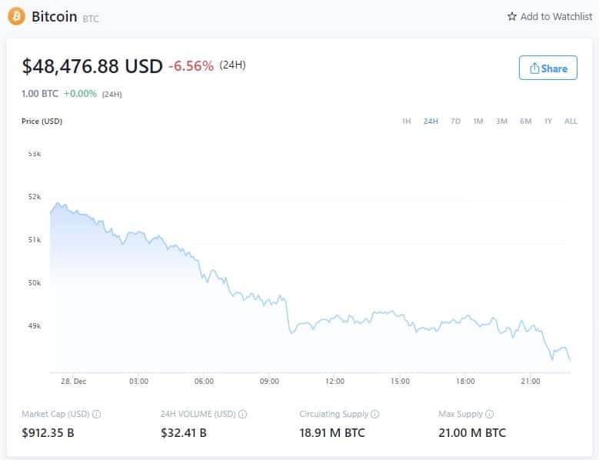The width and height of the screenshot is (599, 460).
Task: Click the 24H VOLUME (USD) label
Action: (198, 414)
